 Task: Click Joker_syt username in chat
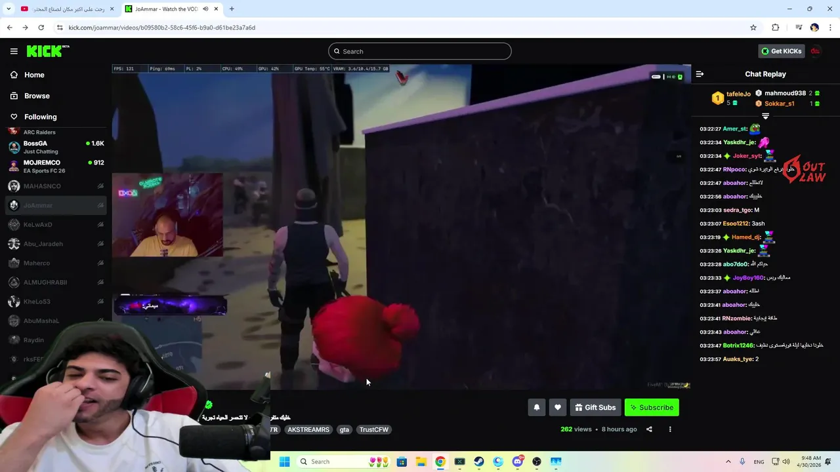click(x=747, y=156)
